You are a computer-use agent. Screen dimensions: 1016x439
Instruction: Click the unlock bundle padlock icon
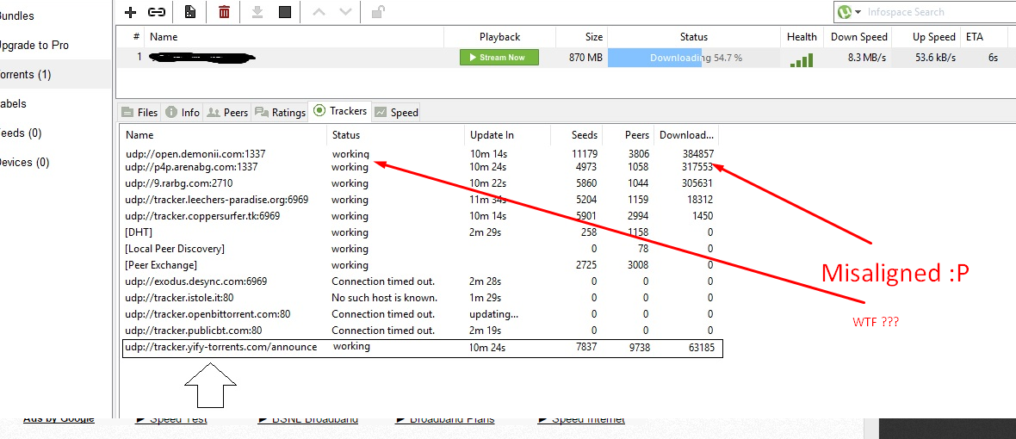(x=378, y=12)
